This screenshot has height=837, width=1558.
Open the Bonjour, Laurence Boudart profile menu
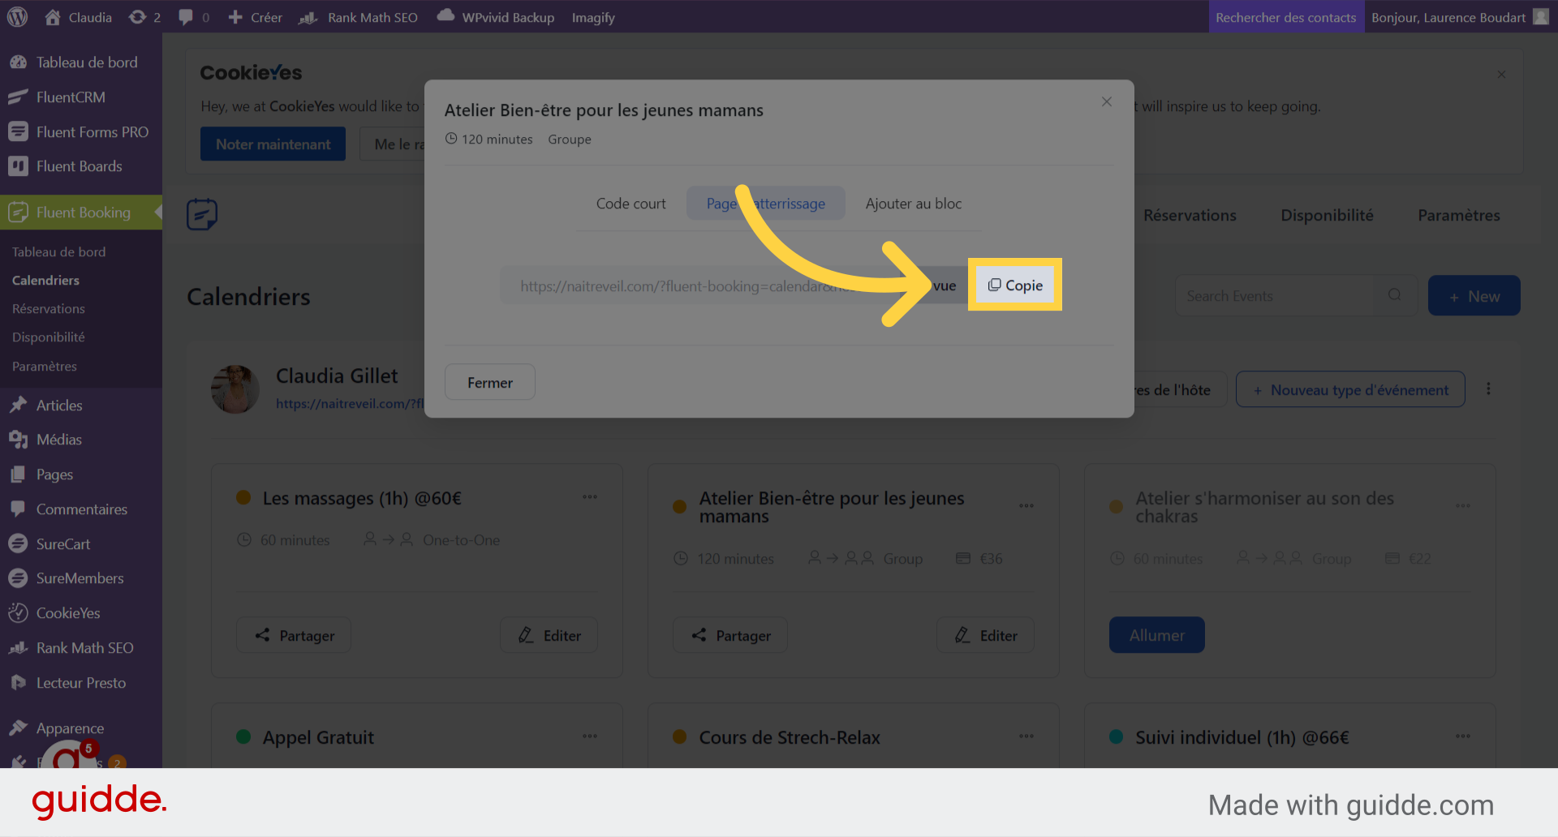1460,17
